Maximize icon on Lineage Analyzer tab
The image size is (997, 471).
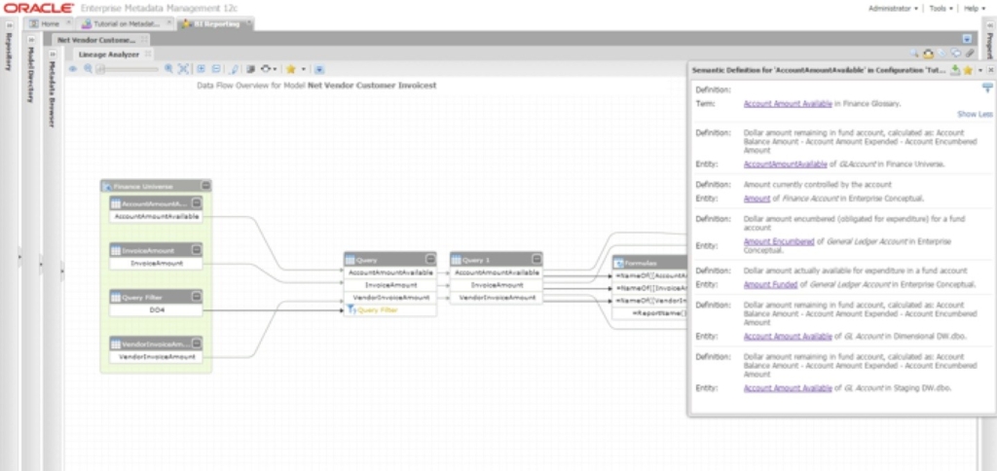(x=148, y=54)
